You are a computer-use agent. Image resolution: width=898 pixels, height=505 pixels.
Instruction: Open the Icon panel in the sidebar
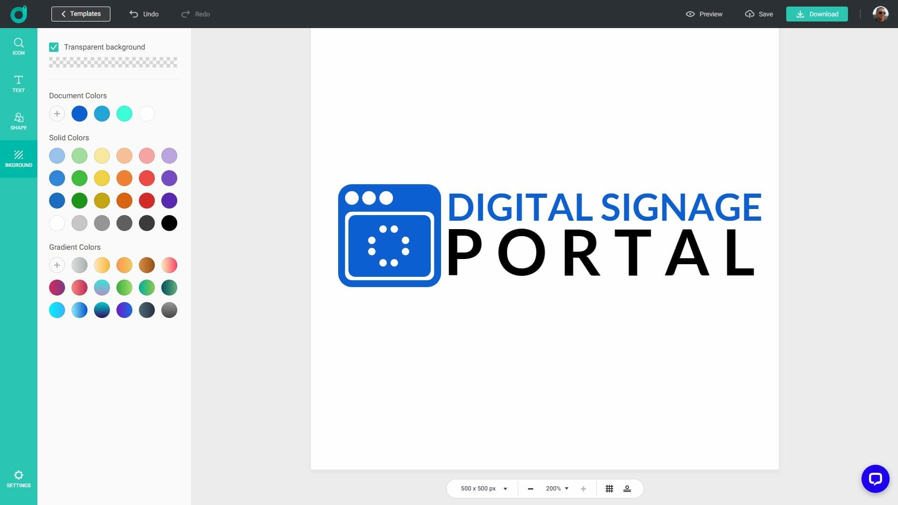(18, 47)
